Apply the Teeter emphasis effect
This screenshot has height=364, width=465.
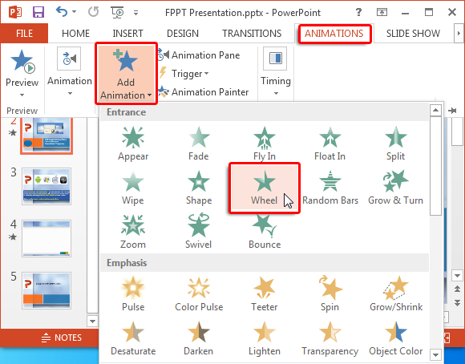265,294
